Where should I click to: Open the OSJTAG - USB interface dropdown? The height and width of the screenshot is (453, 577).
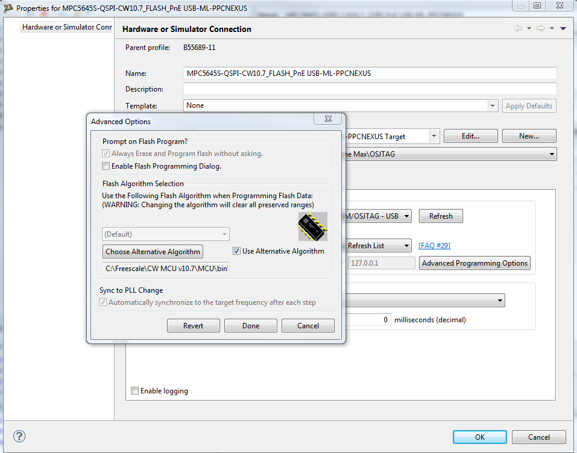coord(378,216)
